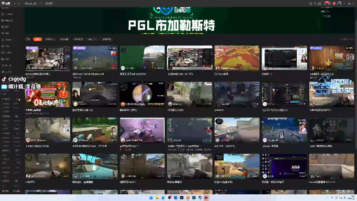Select the orange highlighted category filter tab
357x201 pixels.
pyautogui.click(x=37, y=39)
